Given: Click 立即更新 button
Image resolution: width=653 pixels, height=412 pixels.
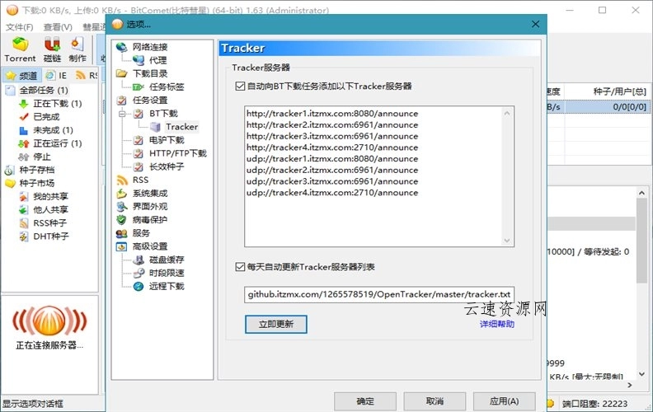Looking at the screenshot, I should (x=275, y=324).
